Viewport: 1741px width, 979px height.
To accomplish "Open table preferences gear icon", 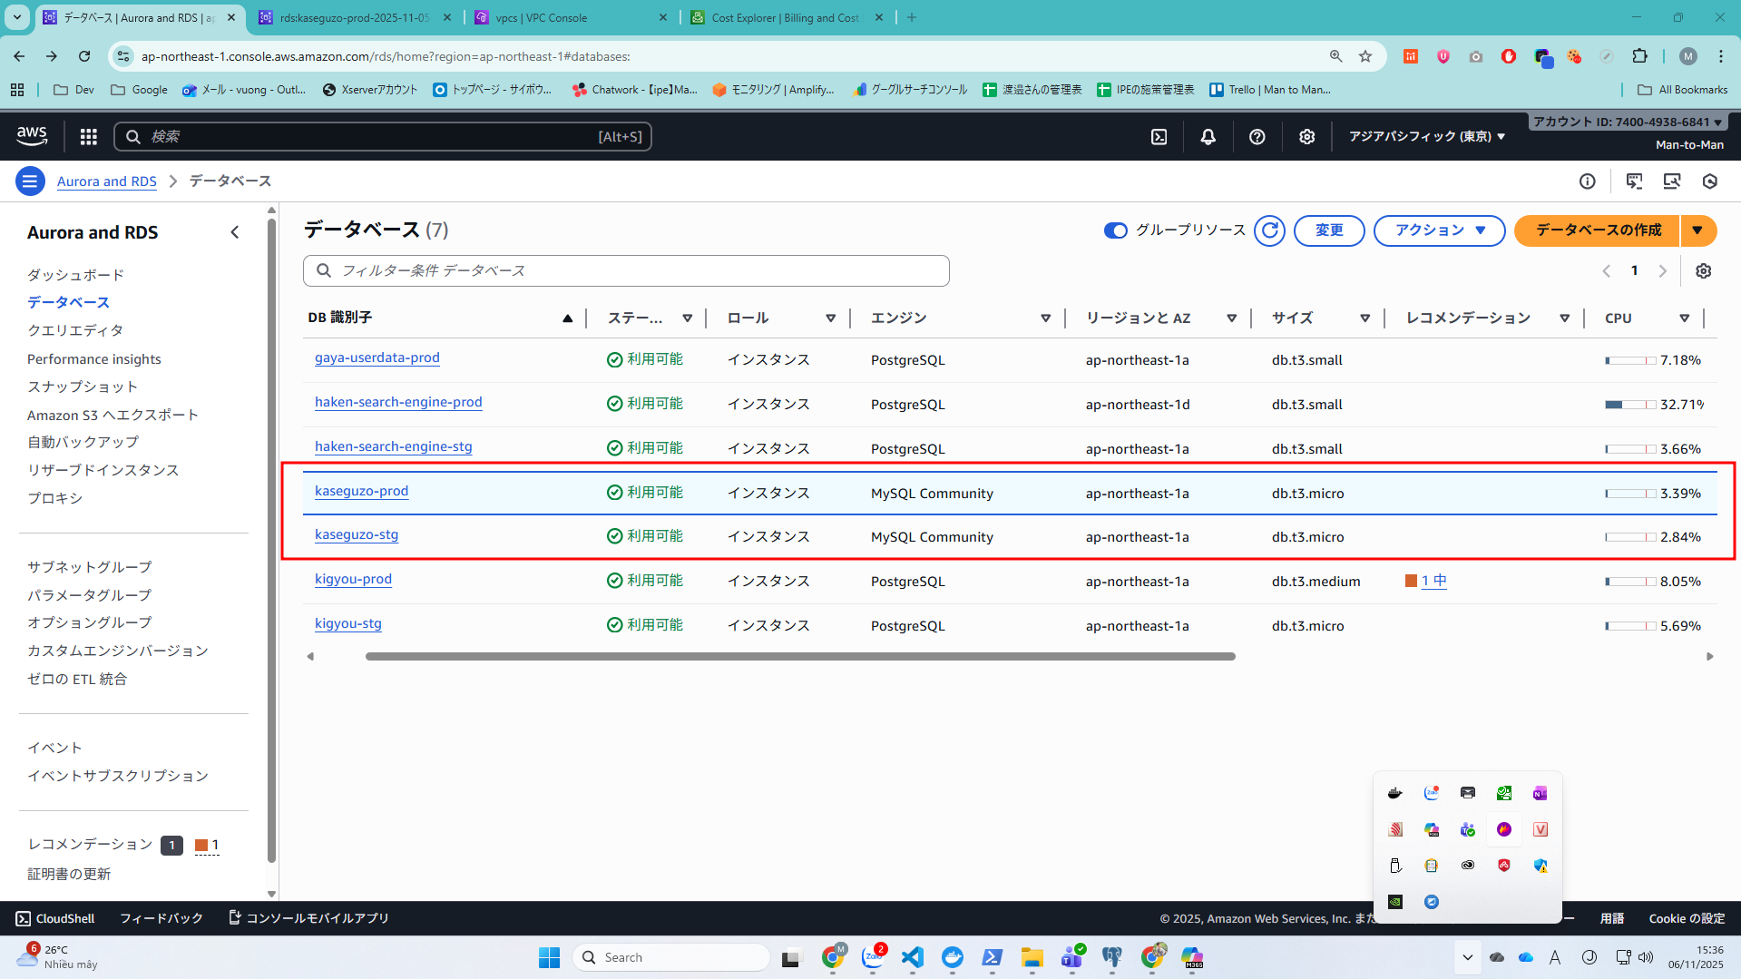I will 1703,271.
